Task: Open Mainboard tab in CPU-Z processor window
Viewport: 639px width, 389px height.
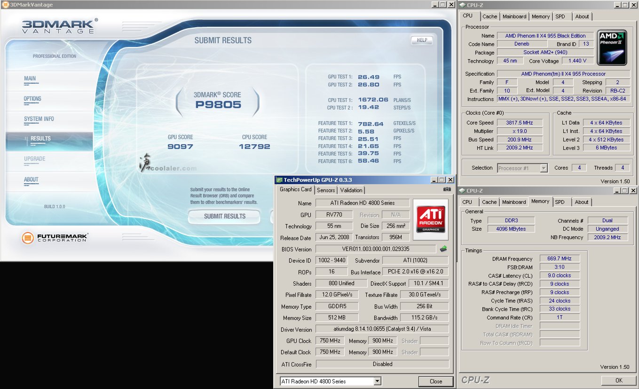Action: tap(514, 16)
